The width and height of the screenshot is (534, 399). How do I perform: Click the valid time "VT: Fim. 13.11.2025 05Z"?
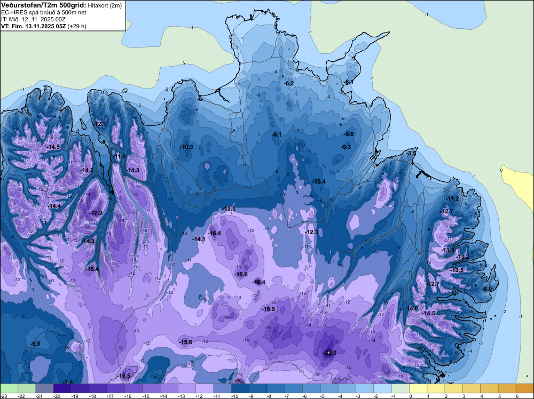34,26
